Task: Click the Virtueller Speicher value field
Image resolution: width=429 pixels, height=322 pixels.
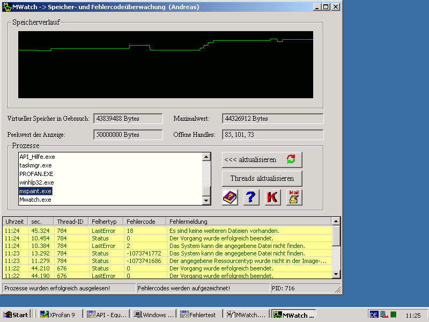Action: [128, 119]
